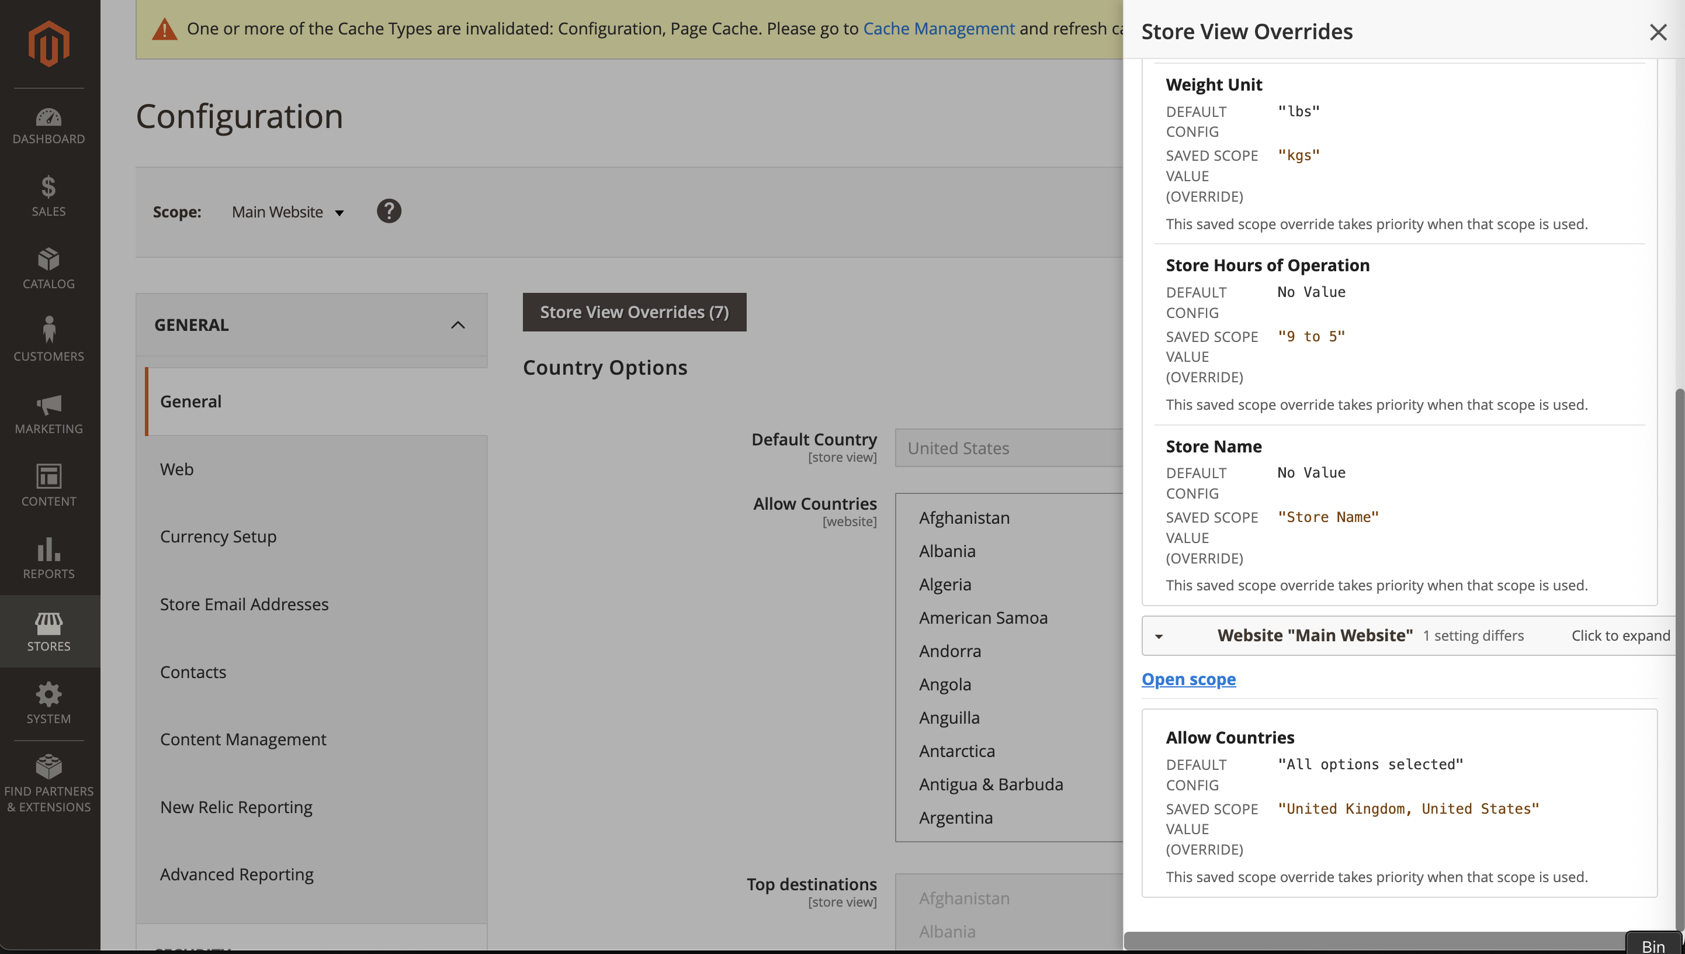The height and width of the screenshot is (954, 1685).
Task: Open the Customers person icon
Action: tap(48, 330)
